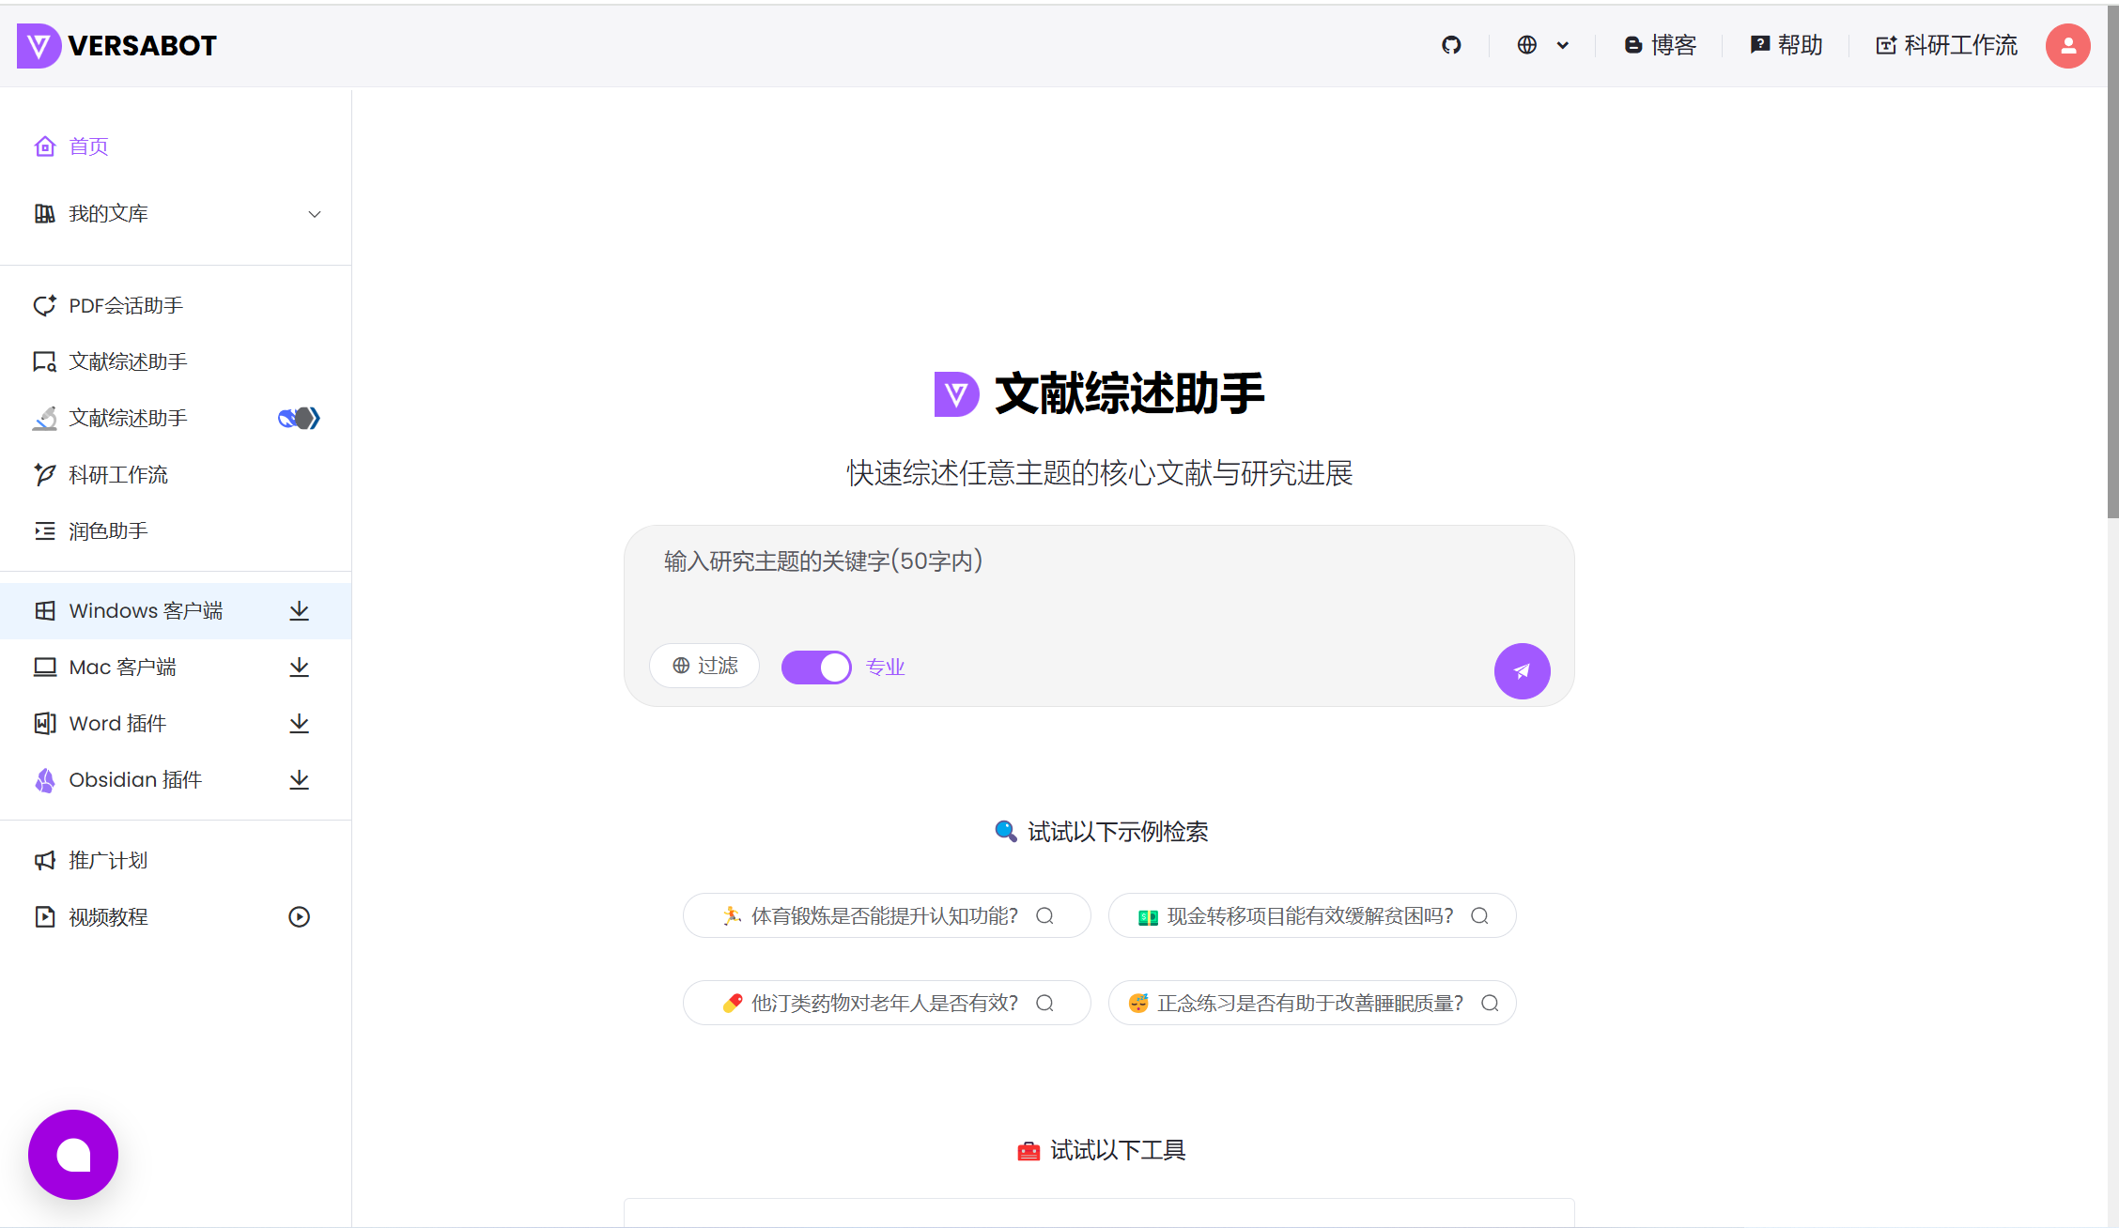2119x1228 pixels.
Task: Click the model toggle beside 文献综述助手
Action: click(298, 418)
